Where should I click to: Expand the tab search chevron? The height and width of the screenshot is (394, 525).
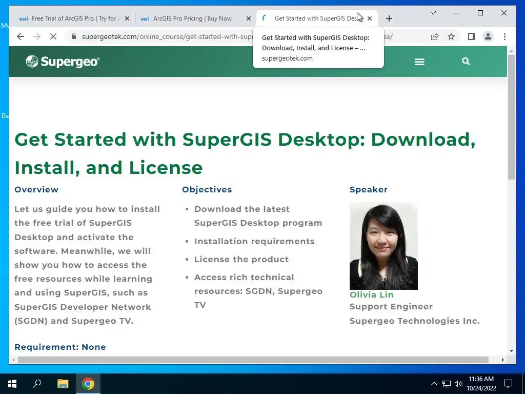[433, 13]
